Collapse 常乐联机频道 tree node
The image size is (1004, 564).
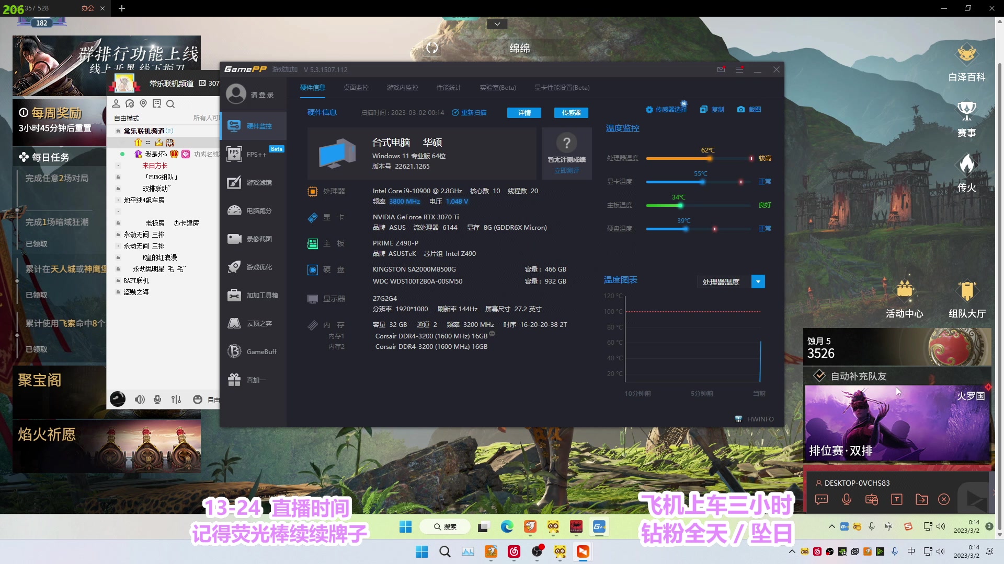click(x=118, y=131)
